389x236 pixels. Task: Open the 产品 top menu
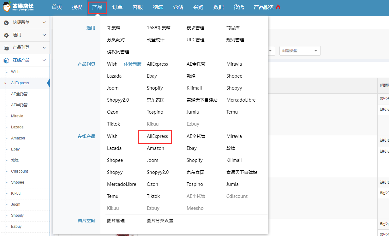point(97,7)
